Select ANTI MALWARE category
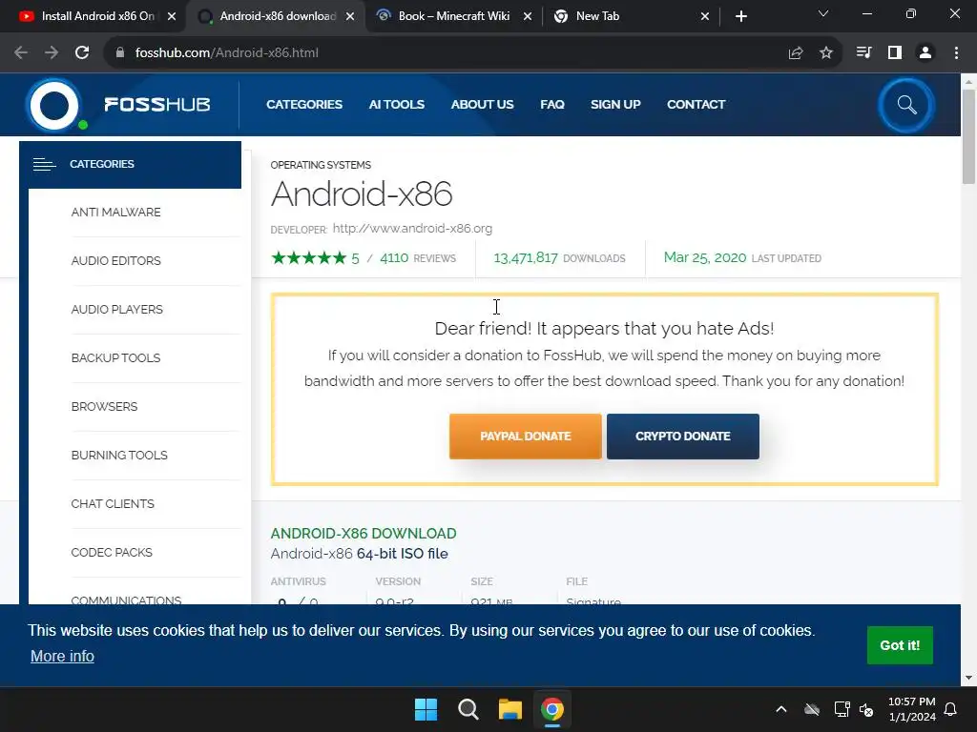 115,213
